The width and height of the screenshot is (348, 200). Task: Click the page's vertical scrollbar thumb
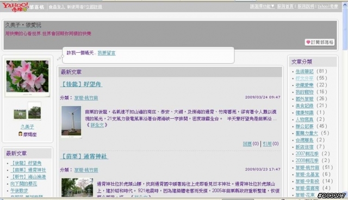click(x=345, y=29)
